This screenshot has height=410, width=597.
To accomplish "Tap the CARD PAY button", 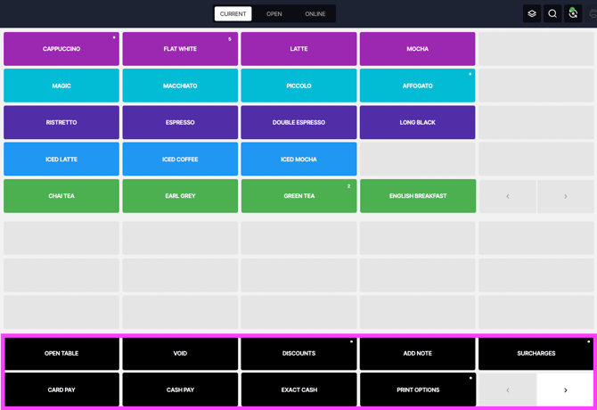I will point(61,389).
